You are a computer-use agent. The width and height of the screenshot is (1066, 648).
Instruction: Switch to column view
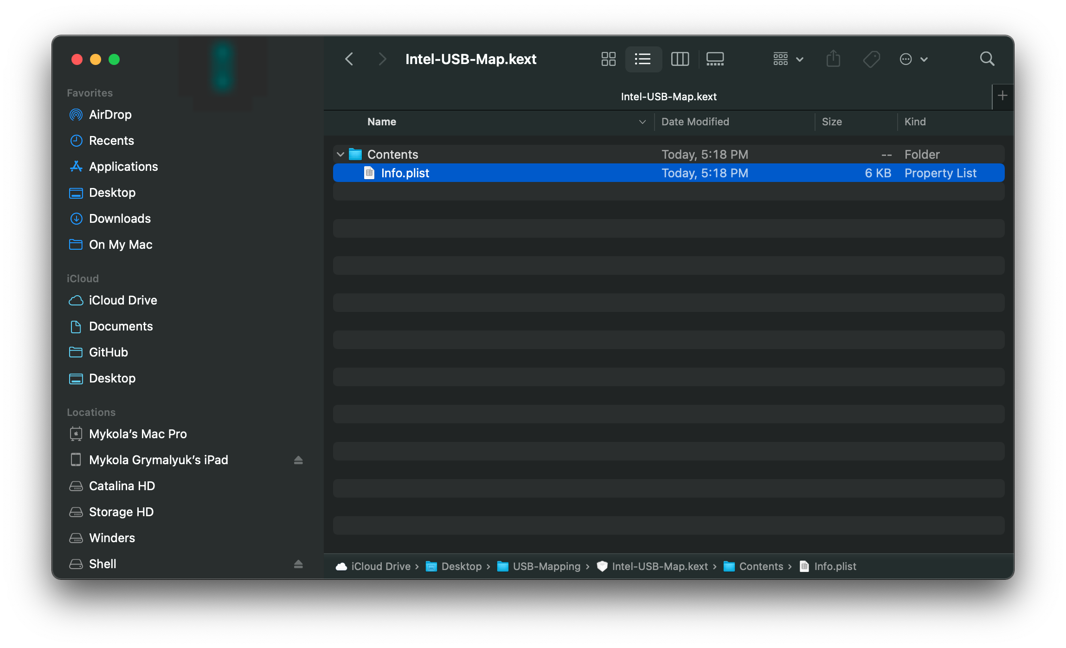point(680,59)
